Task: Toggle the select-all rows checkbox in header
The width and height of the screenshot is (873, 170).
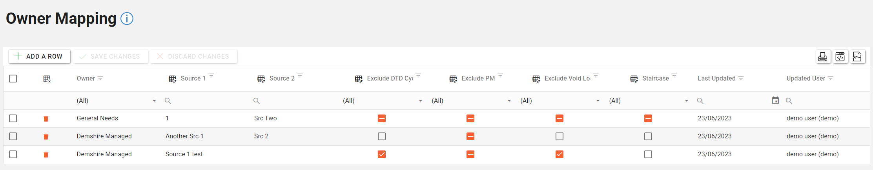Action: [x=13, y=79]
